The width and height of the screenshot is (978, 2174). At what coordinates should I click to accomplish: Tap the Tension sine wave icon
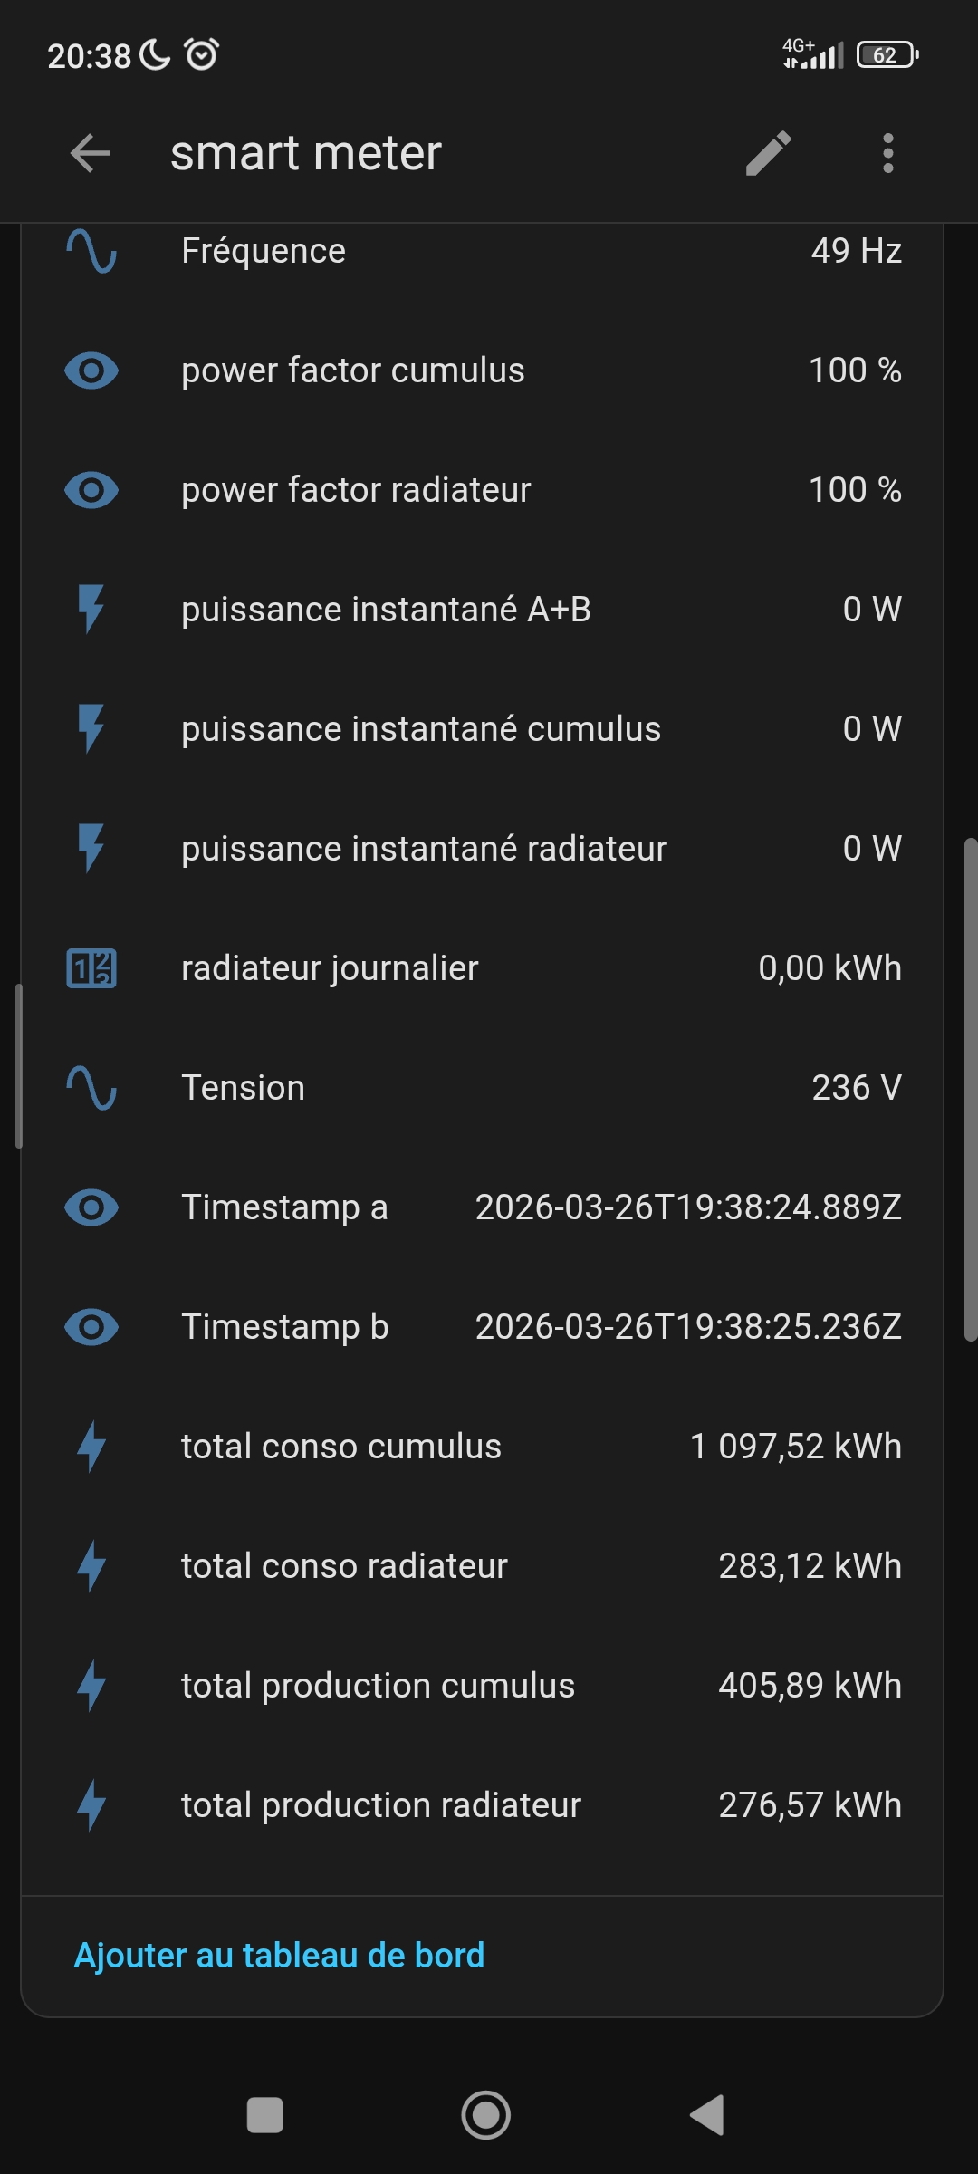point(91,1088)
